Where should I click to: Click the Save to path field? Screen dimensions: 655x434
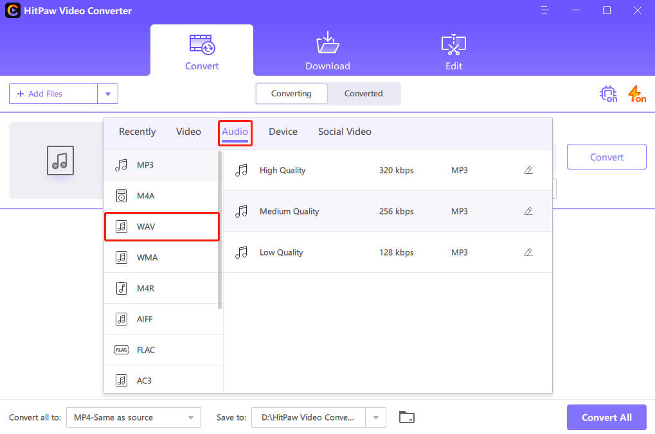coord(309,417)
